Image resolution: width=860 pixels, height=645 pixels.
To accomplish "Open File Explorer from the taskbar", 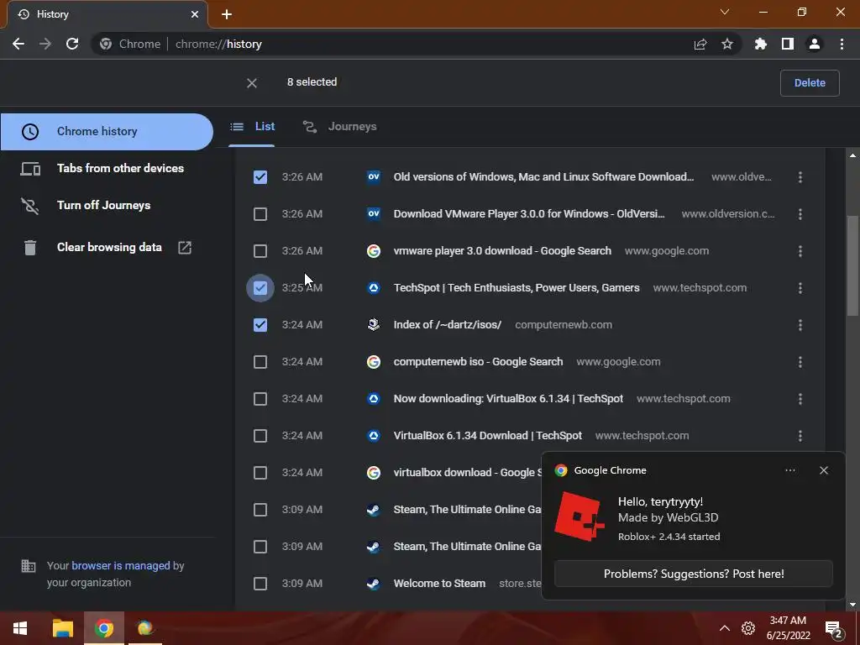I will [x=62, y=628].
